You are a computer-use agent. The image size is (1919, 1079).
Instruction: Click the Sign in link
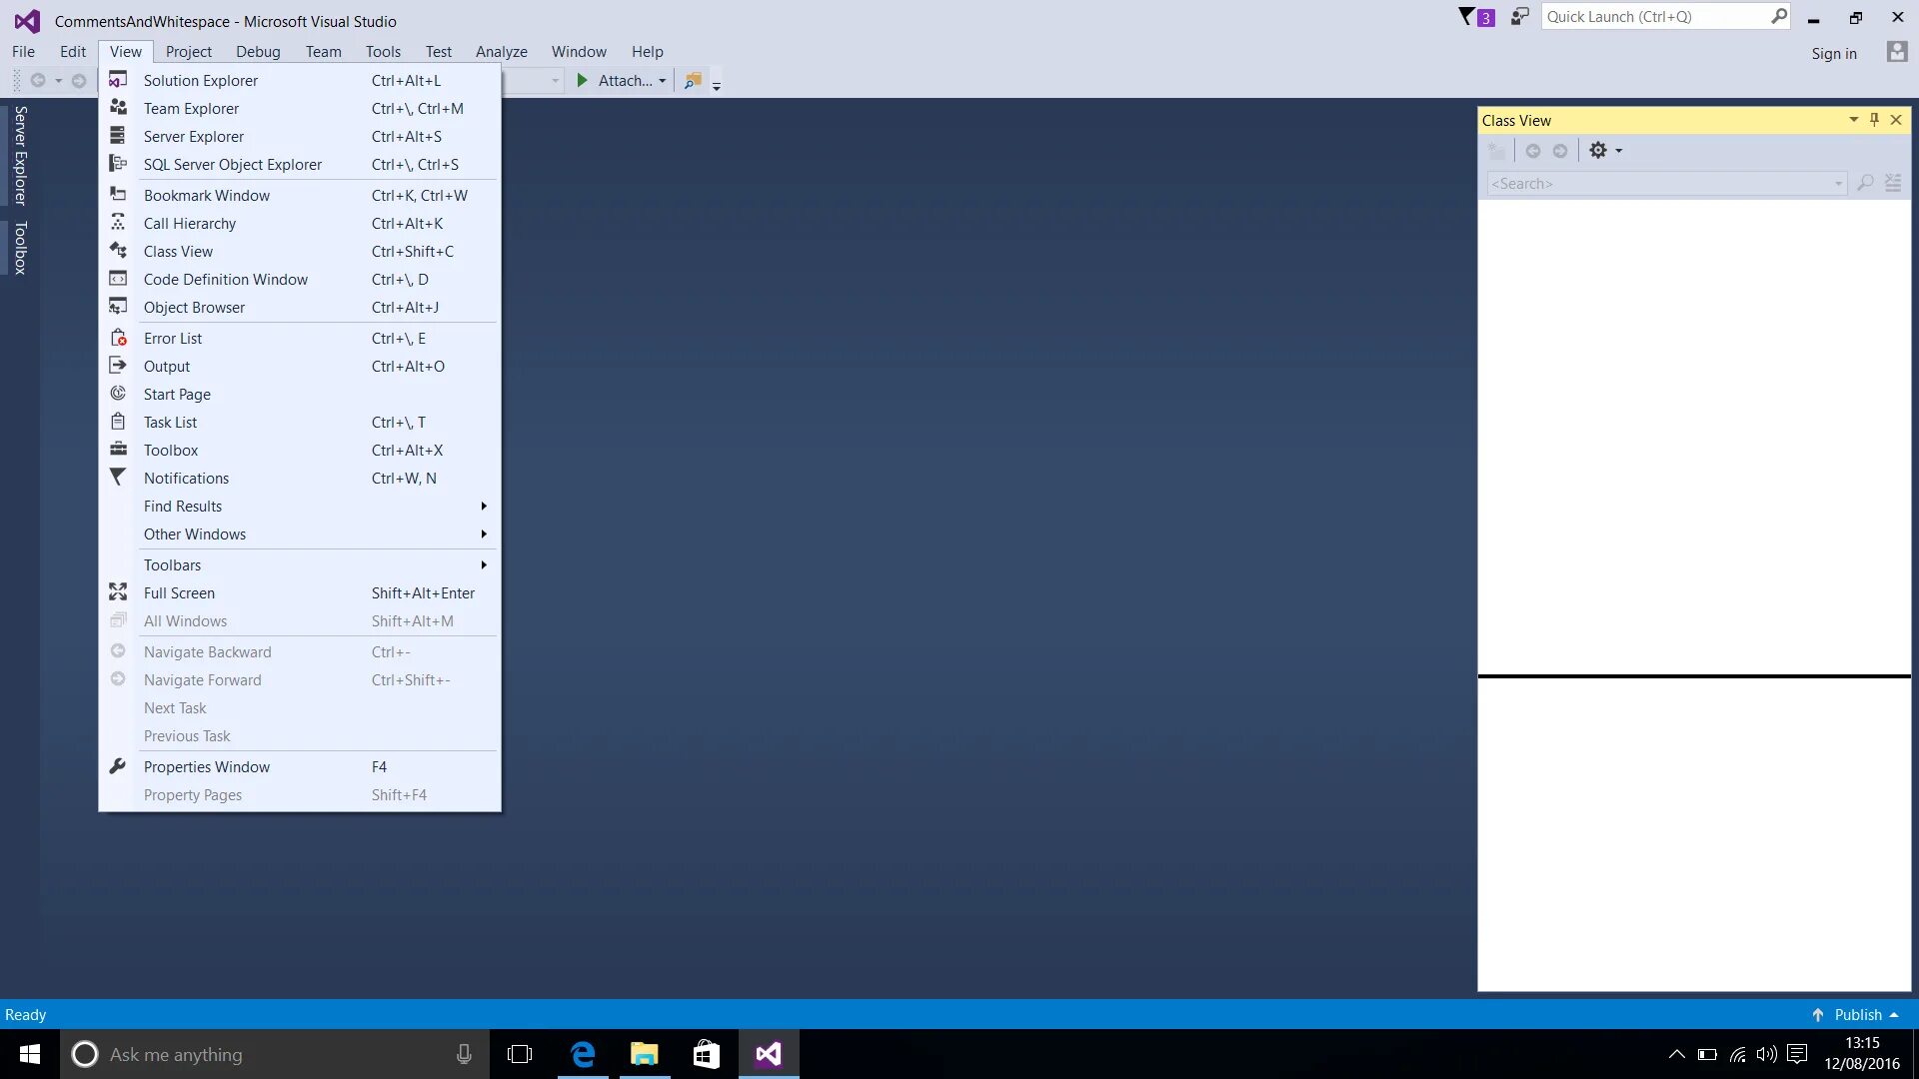click(x=1833, y=54)
